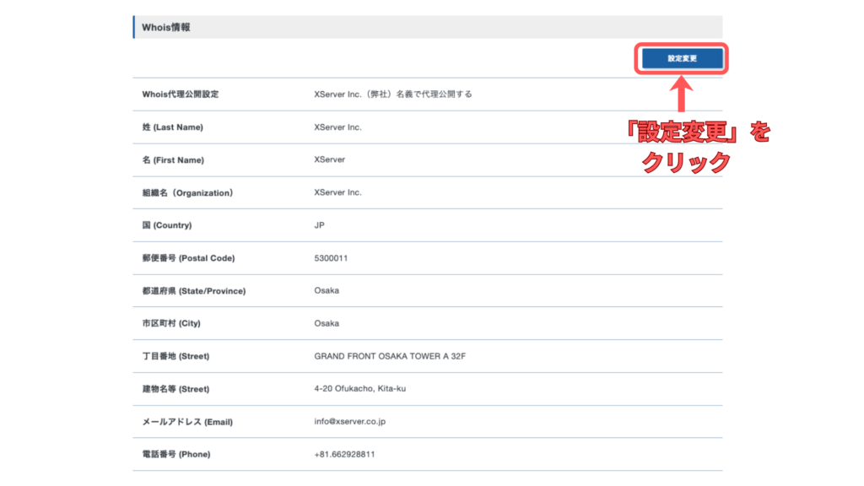
Task: Select the phone number +81.662928811
Action: (x=344, y=454)
